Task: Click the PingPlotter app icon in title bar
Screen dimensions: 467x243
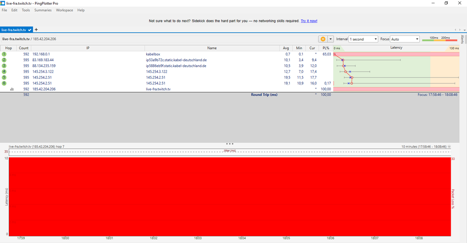Action: [3, 3]
